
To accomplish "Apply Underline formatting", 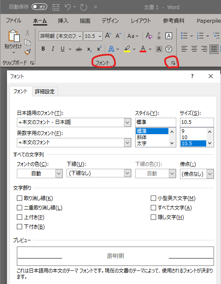I will tap(62, 49).
